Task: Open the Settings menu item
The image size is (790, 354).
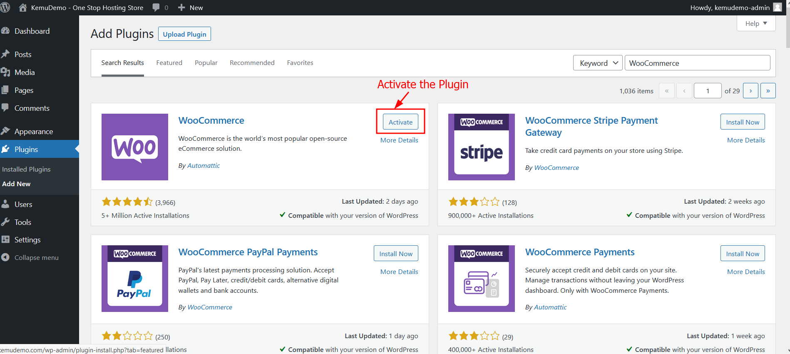Action: coord(27,239)
